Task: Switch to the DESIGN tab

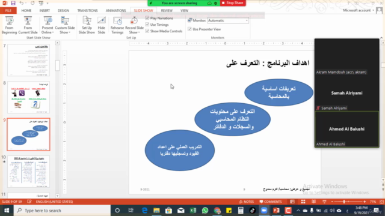Action: click(x=63, y=11)
